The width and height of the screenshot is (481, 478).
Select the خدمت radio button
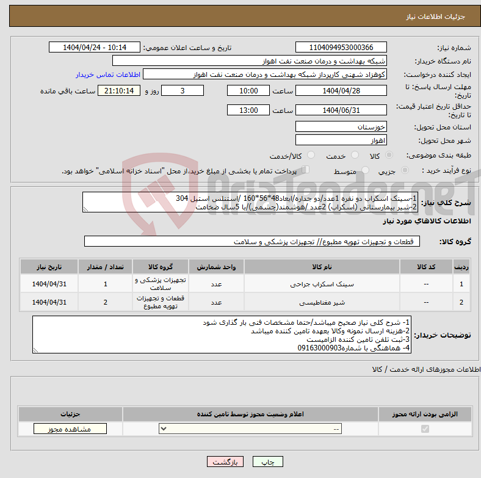(355, 155)
